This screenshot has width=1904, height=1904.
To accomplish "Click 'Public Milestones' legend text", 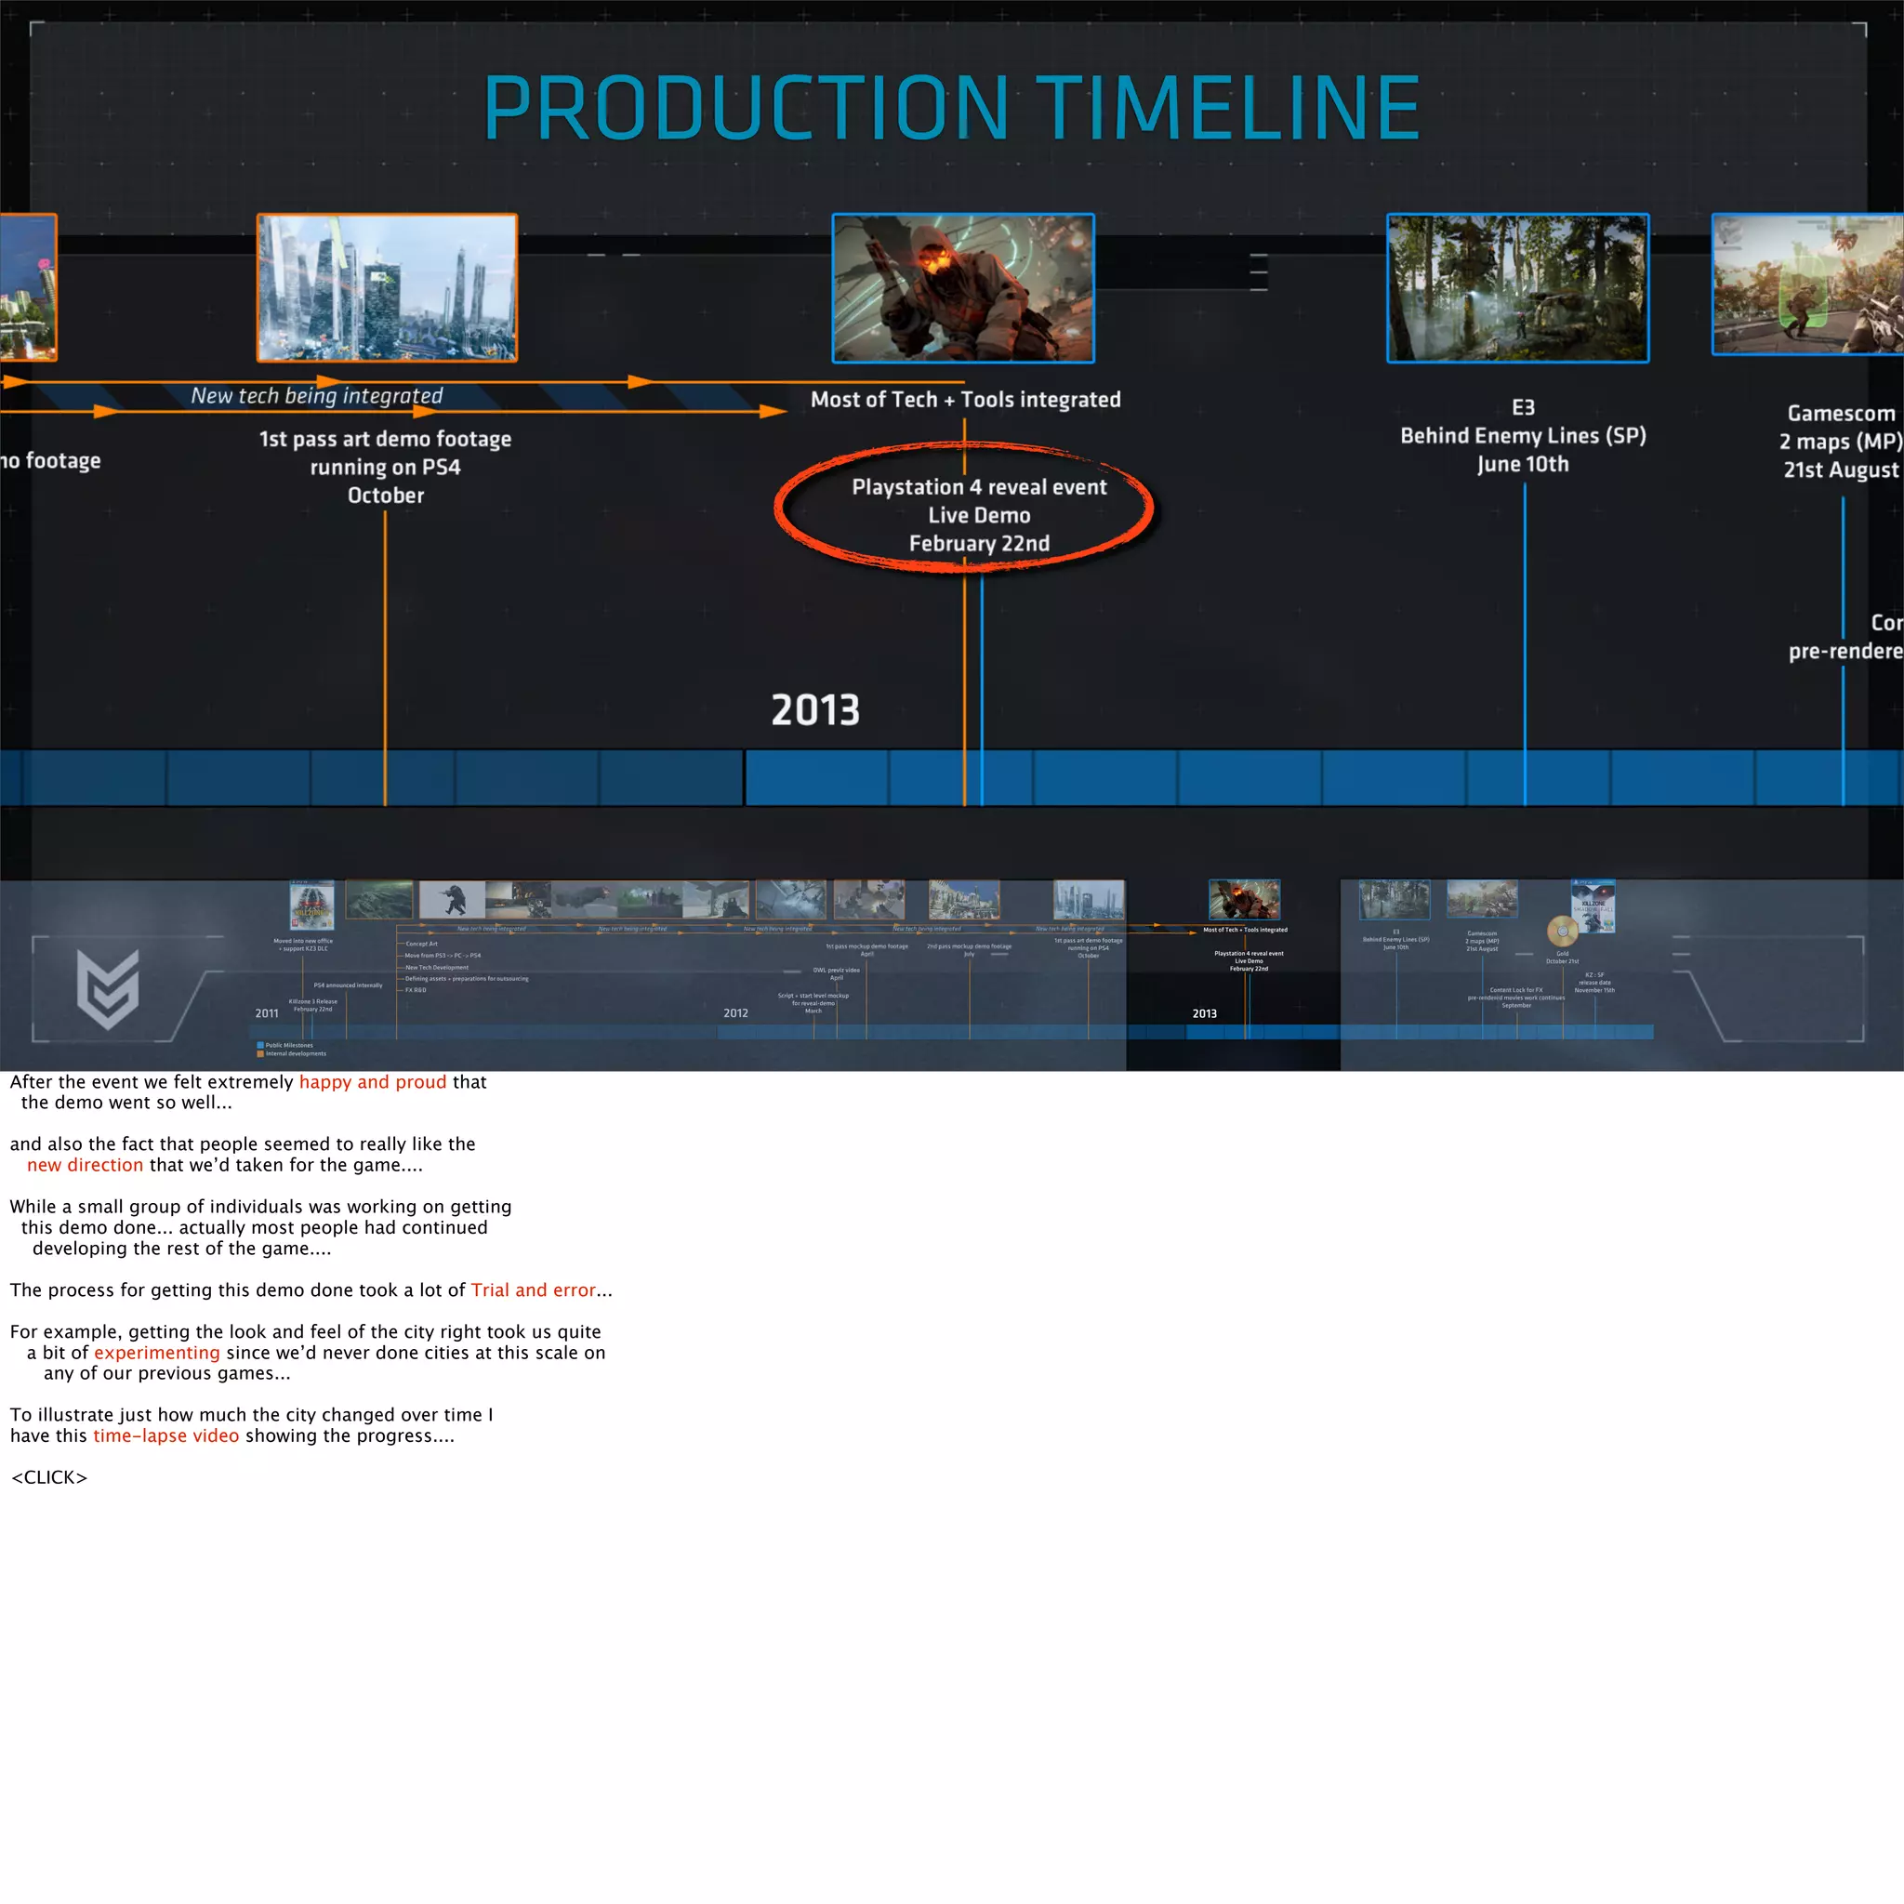I will tap(290, 1045).
